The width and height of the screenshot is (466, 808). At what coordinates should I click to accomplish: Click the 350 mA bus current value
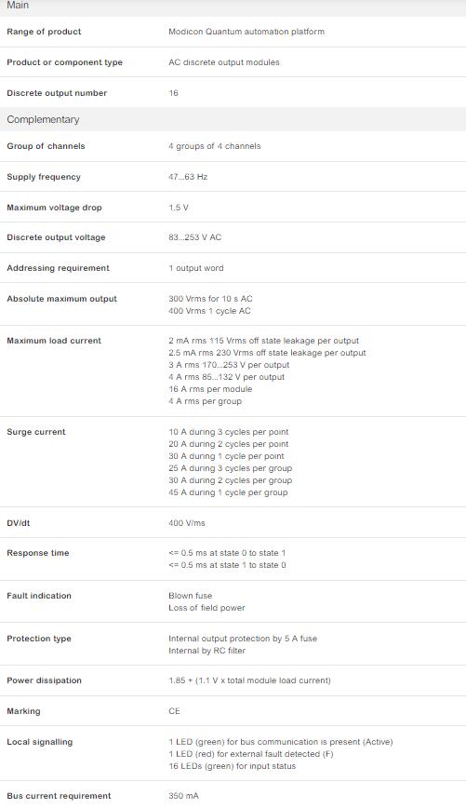[183, 796]
